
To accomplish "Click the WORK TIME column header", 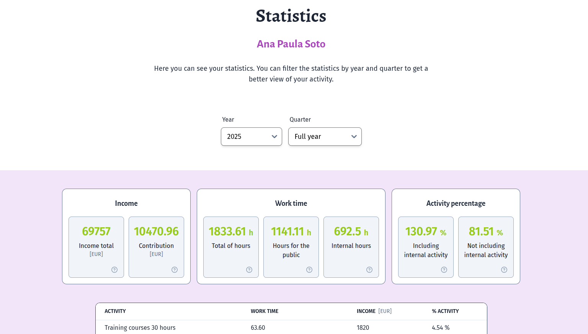I will 265,311.
